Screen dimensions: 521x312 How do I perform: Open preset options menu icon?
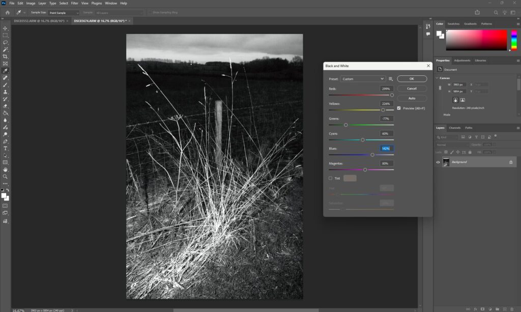coord(391,79)
